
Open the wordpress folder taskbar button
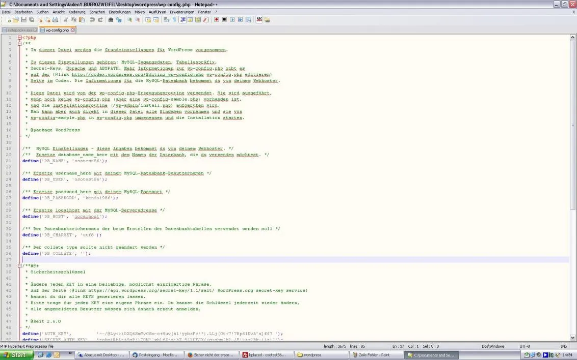(x=322, y=355)
